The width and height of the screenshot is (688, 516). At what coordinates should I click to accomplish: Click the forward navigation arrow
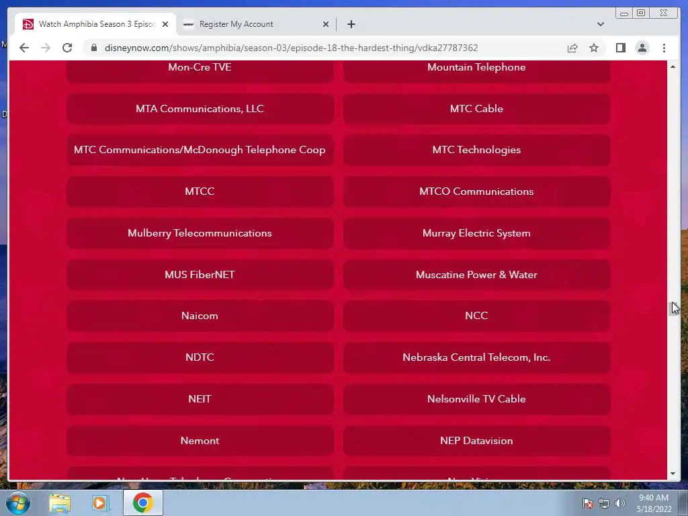coord(46,48)
